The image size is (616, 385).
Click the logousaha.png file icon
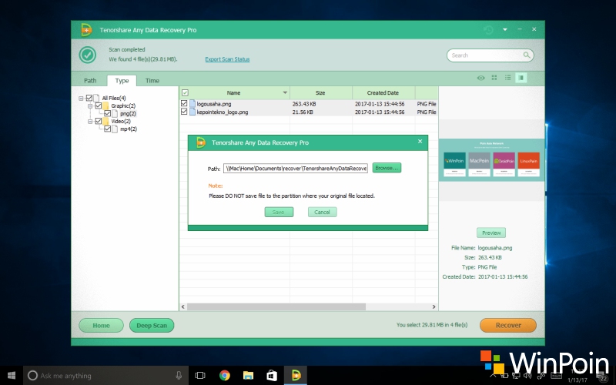point(192,104)
